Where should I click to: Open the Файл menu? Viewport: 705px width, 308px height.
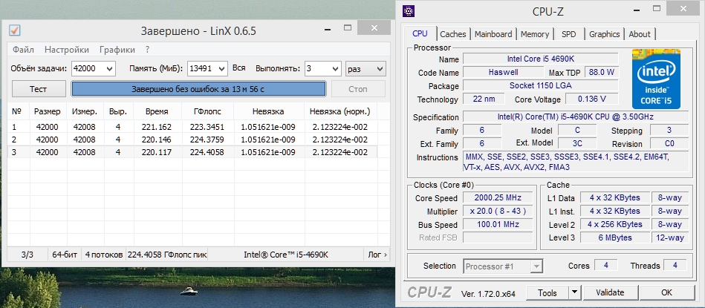coord(23,50)
